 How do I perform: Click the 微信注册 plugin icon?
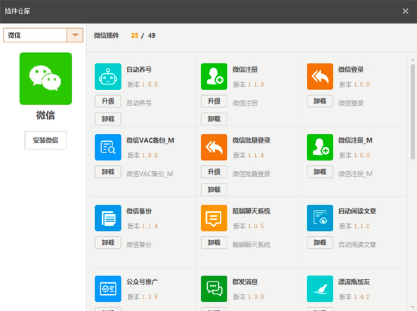tap(214, 77)
